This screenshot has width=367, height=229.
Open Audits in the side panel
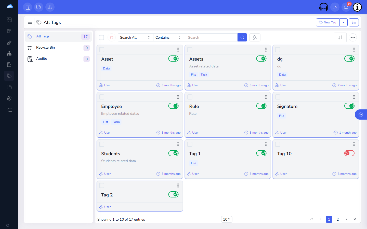[58, 59]
